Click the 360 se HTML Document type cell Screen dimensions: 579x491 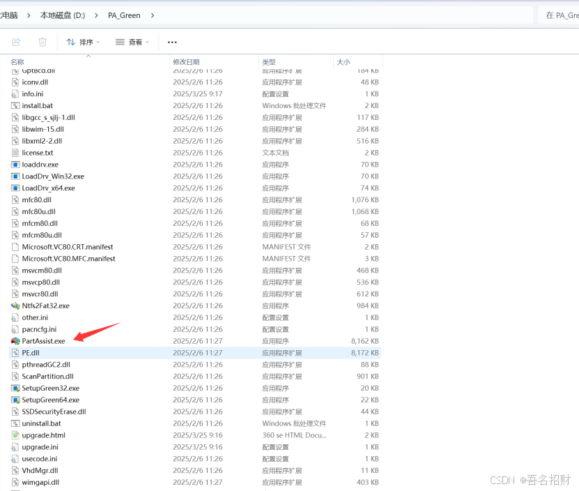pos(294,435)
